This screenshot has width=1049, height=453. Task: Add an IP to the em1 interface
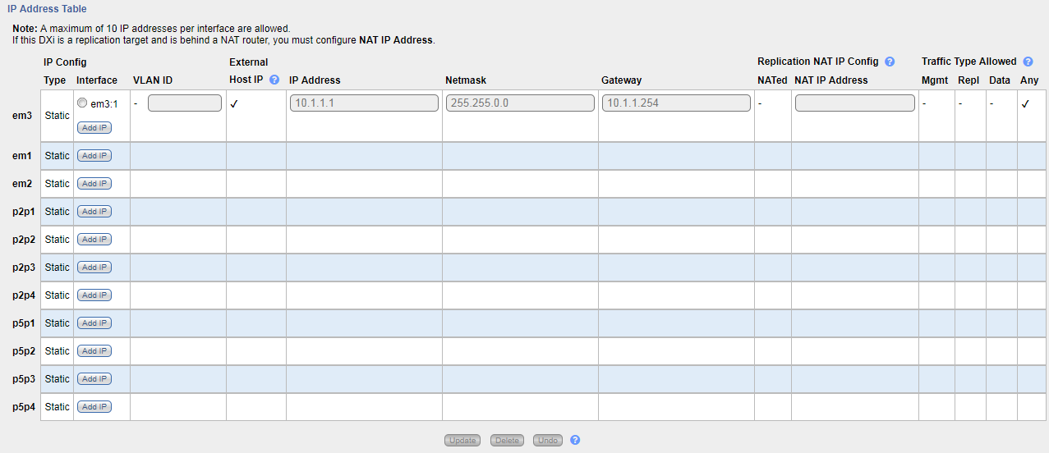(x=94, y=156)
